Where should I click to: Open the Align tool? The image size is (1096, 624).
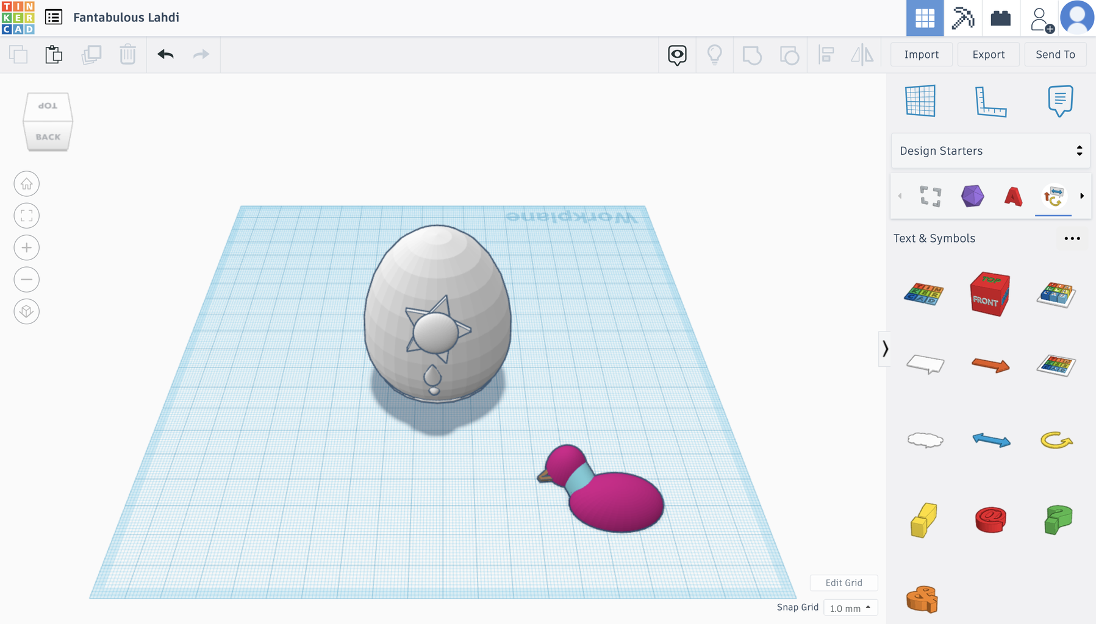pyautogui.click(x=826, y=55)
